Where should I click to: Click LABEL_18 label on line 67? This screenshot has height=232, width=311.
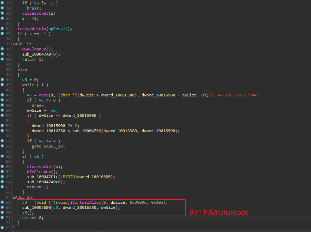23,197
